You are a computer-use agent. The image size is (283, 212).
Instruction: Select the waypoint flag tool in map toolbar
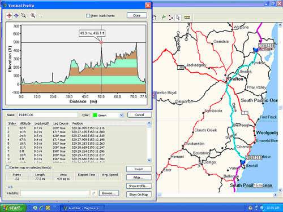(x=164, y=17)
